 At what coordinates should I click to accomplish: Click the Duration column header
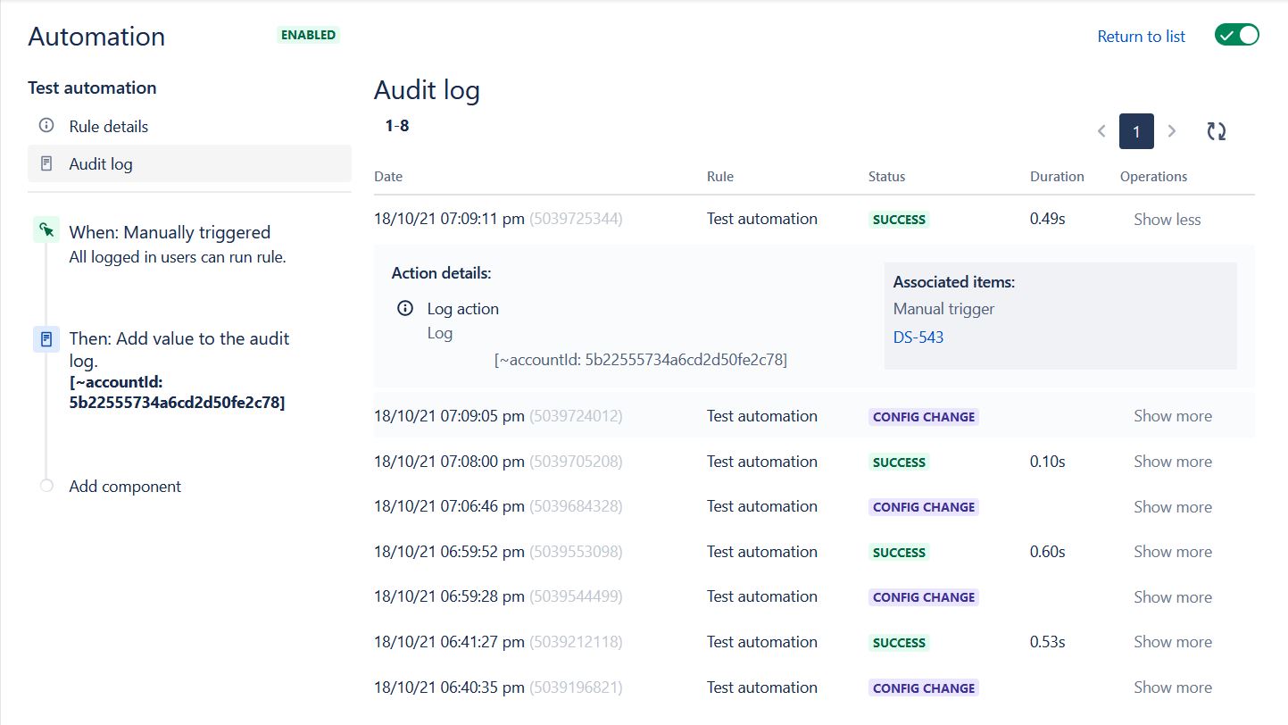pos(1057,177)
